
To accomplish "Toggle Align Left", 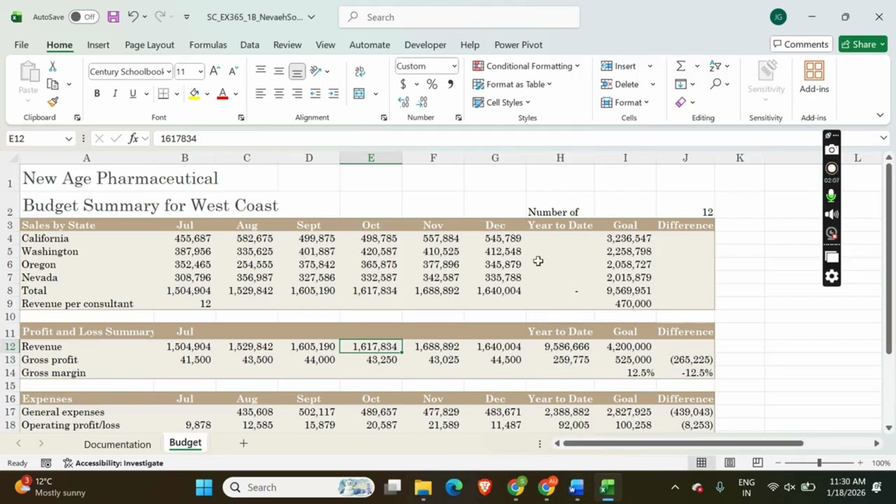I will [260, 94].
